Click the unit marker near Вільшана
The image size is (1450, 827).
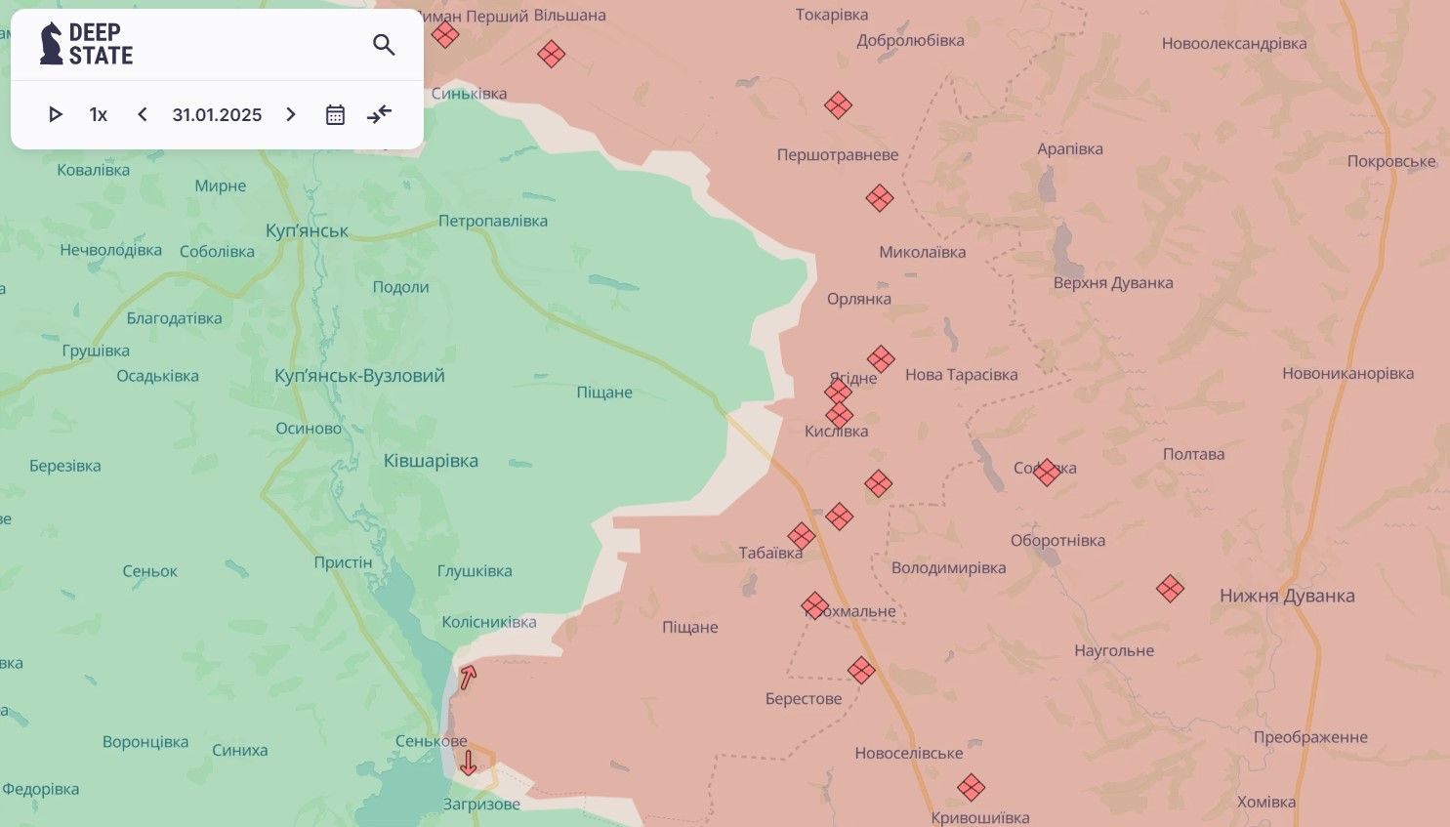point(551,54)
